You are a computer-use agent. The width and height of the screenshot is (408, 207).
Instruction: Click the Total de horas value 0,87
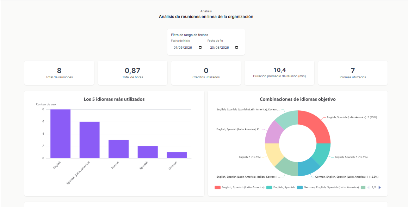point(132,71)
